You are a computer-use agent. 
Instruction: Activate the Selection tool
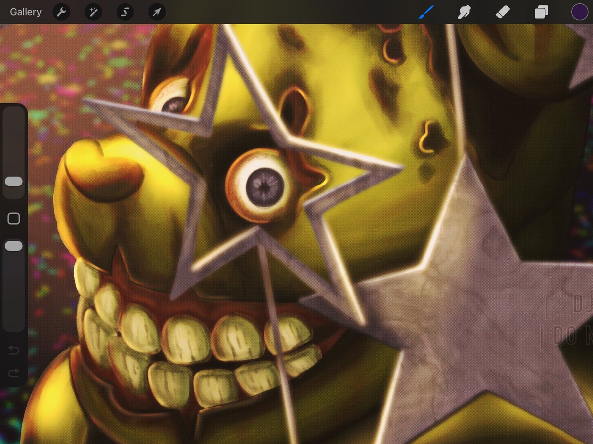tap(125, 12)
